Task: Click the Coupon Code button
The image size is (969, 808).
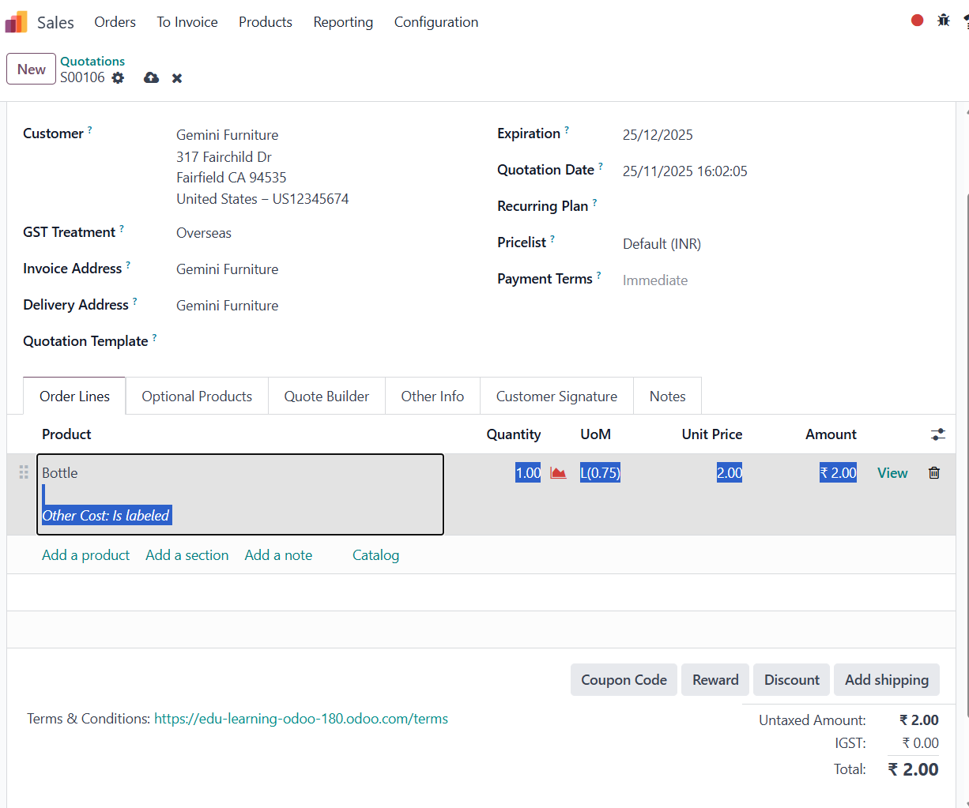Action: [624, 680]
